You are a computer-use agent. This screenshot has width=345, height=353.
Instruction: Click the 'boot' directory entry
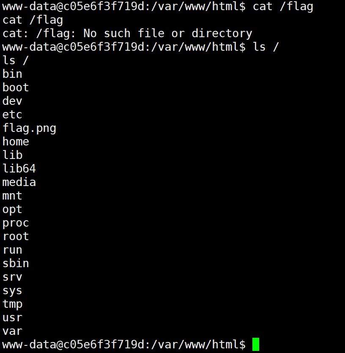pyautogui.click(x=16, y=88)
